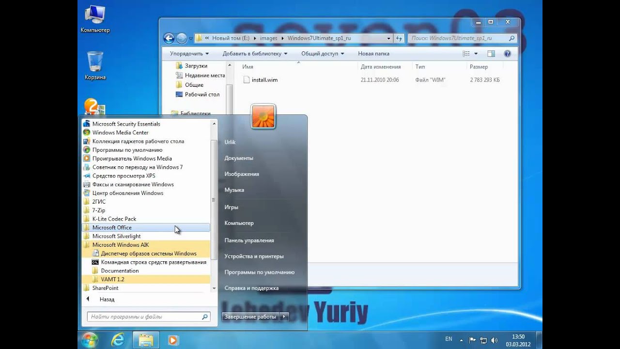The image size is (620, 349).
Task: Select Загрузки in navigation pane
Action: tap(196, 66)
